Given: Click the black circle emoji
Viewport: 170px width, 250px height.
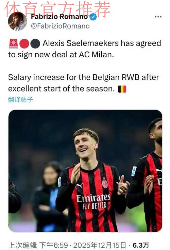Looking at the screenshot, I should click(35, 43).
